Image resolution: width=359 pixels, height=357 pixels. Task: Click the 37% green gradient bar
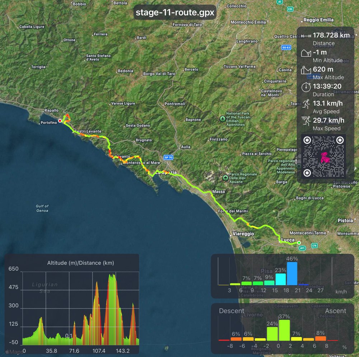click(x=284, y=330)
